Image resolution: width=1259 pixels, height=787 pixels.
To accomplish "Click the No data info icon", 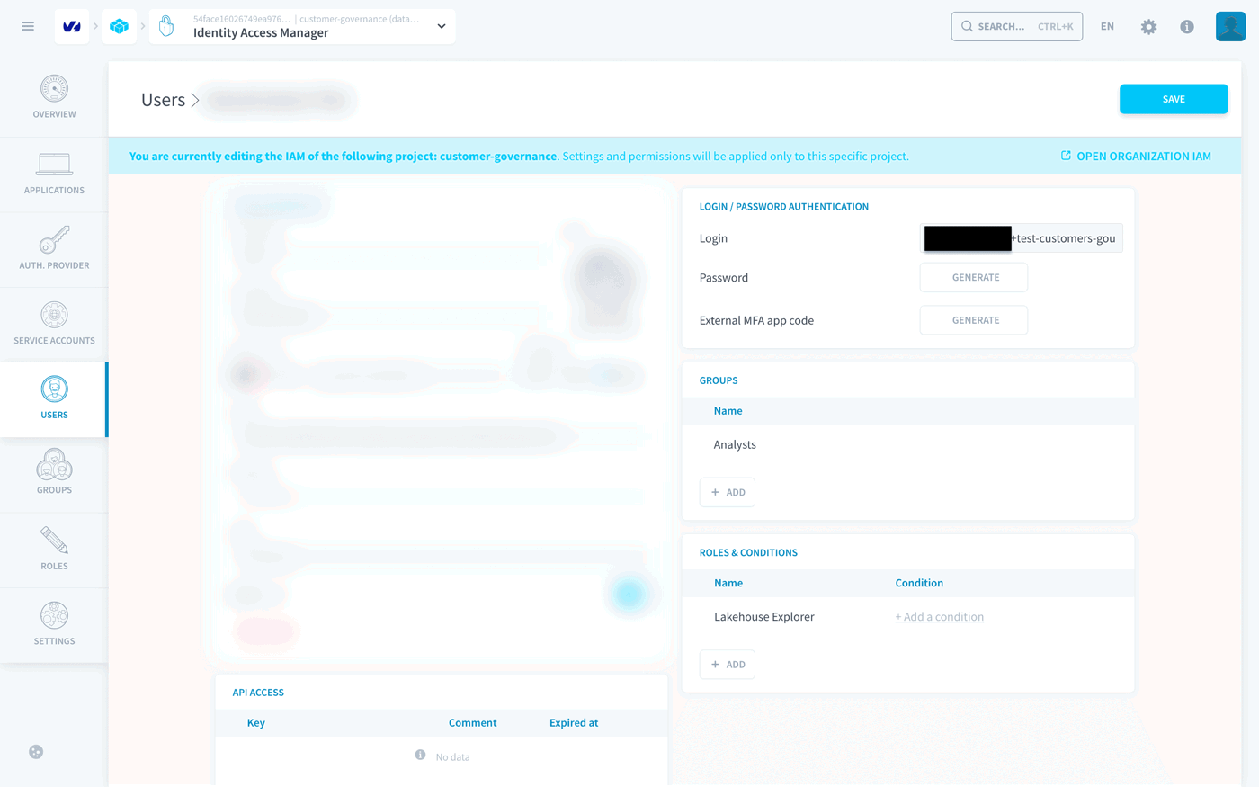I will coord(420,756).
